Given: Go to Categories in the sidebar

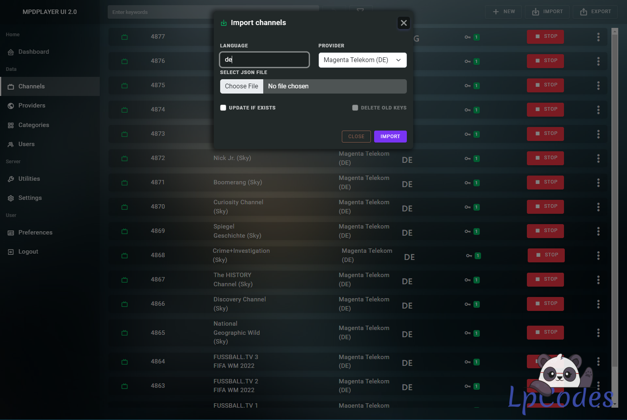Looking at the screenshot, I should (x=34, y=125).
